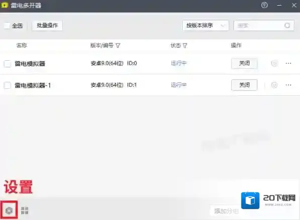Open shortcut icon for 雷电模拟器-1 row

pyautogui.click(x=274, y=85)
